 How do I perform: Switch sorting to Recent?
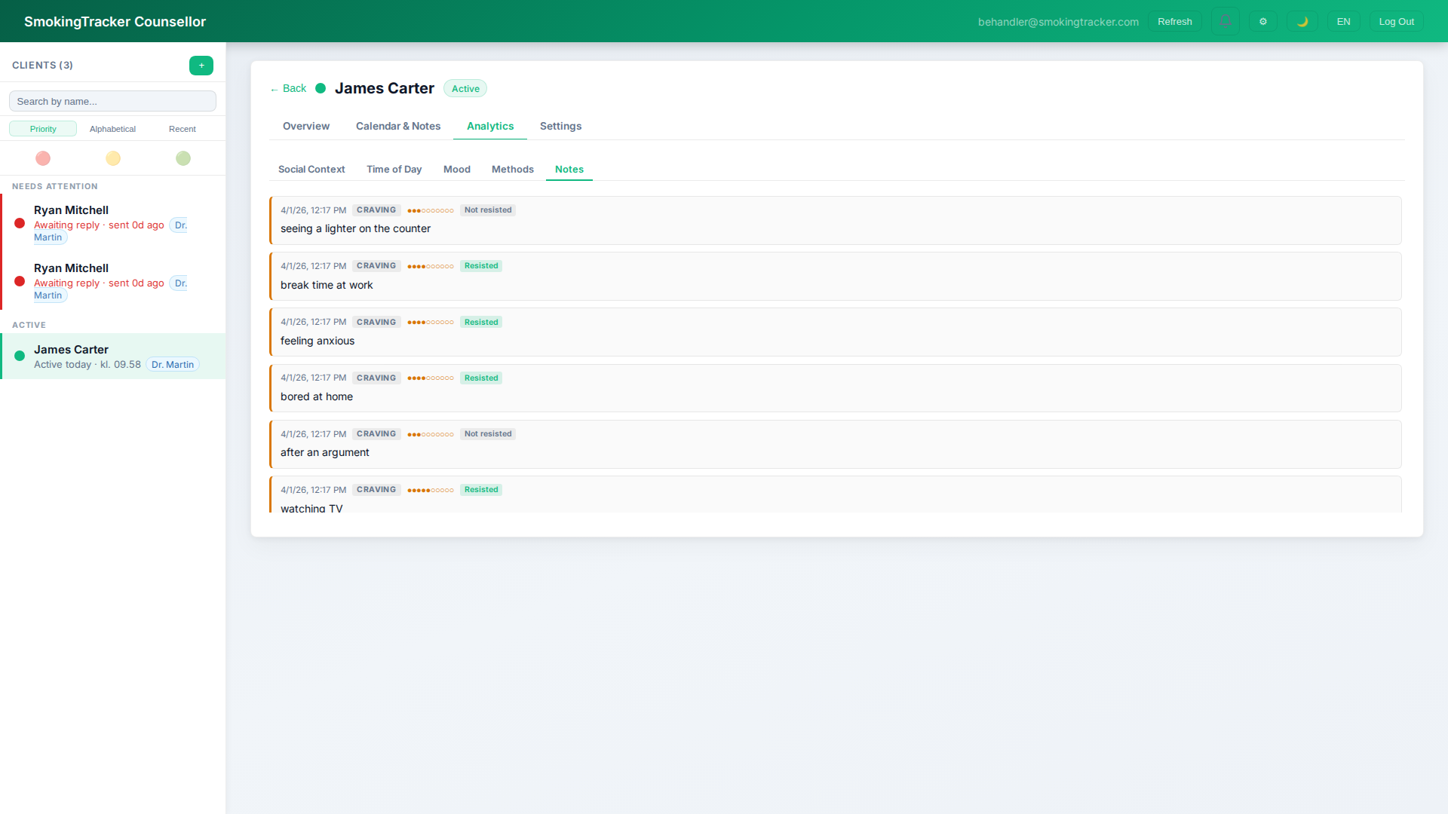[x=182, y=128]
